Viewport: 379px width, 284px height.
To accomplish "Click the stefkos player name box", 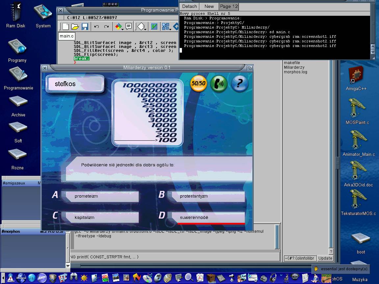I will tap(76, 84).
